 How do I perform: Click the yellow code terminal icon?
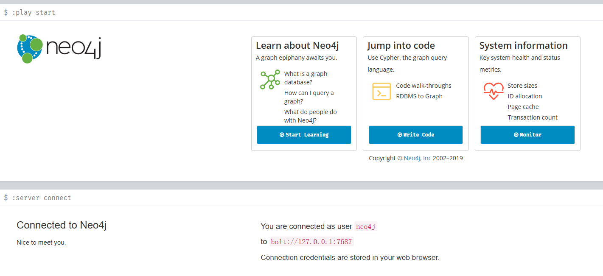pyautogui.click(x=381, y=91)
